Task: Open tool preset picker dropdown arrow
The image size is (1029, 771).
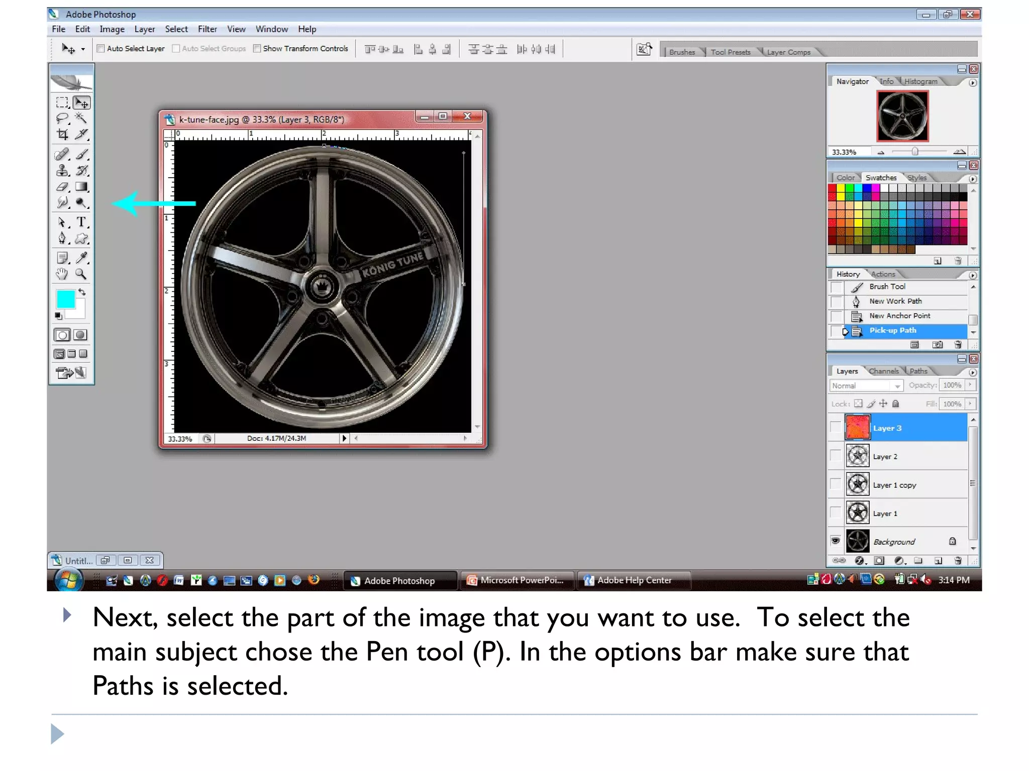Action: (x=83, y=49)
